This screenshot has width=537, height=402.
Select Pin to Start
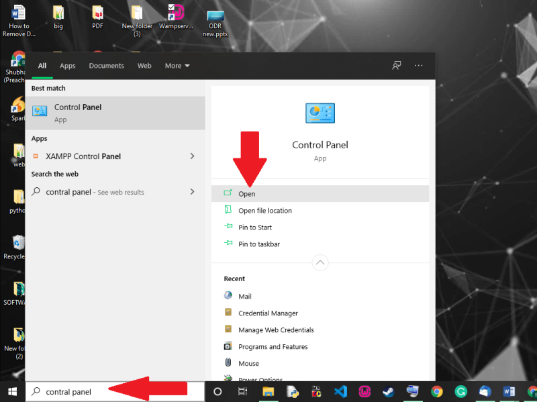(320, 227)
